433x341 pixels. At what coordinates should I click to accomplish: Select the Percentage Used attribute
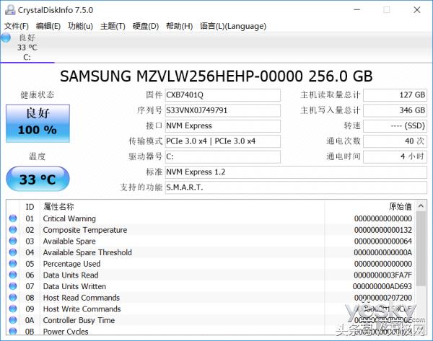click(x=211, y=264)
